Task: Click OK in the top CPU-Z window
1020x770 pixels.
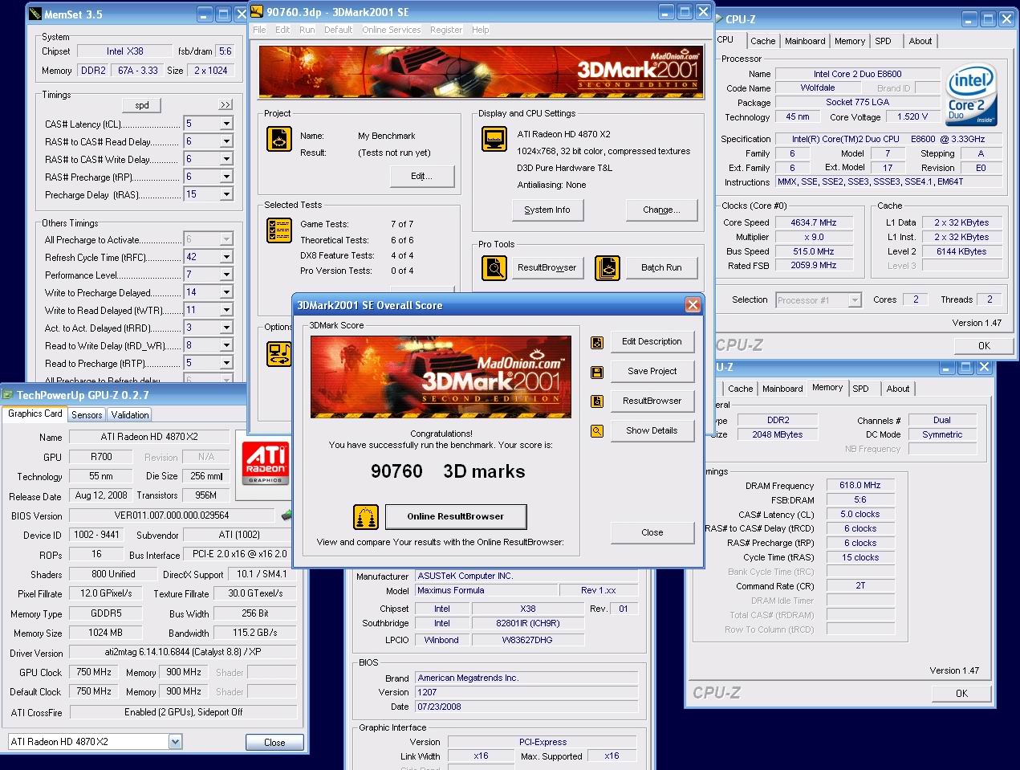Action: click(x=984, y=346)
